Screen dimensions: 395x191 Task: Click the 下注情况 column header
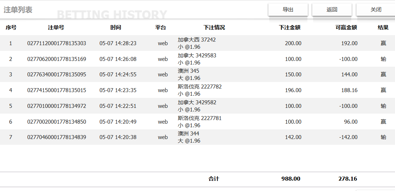[x=214, y=28]
